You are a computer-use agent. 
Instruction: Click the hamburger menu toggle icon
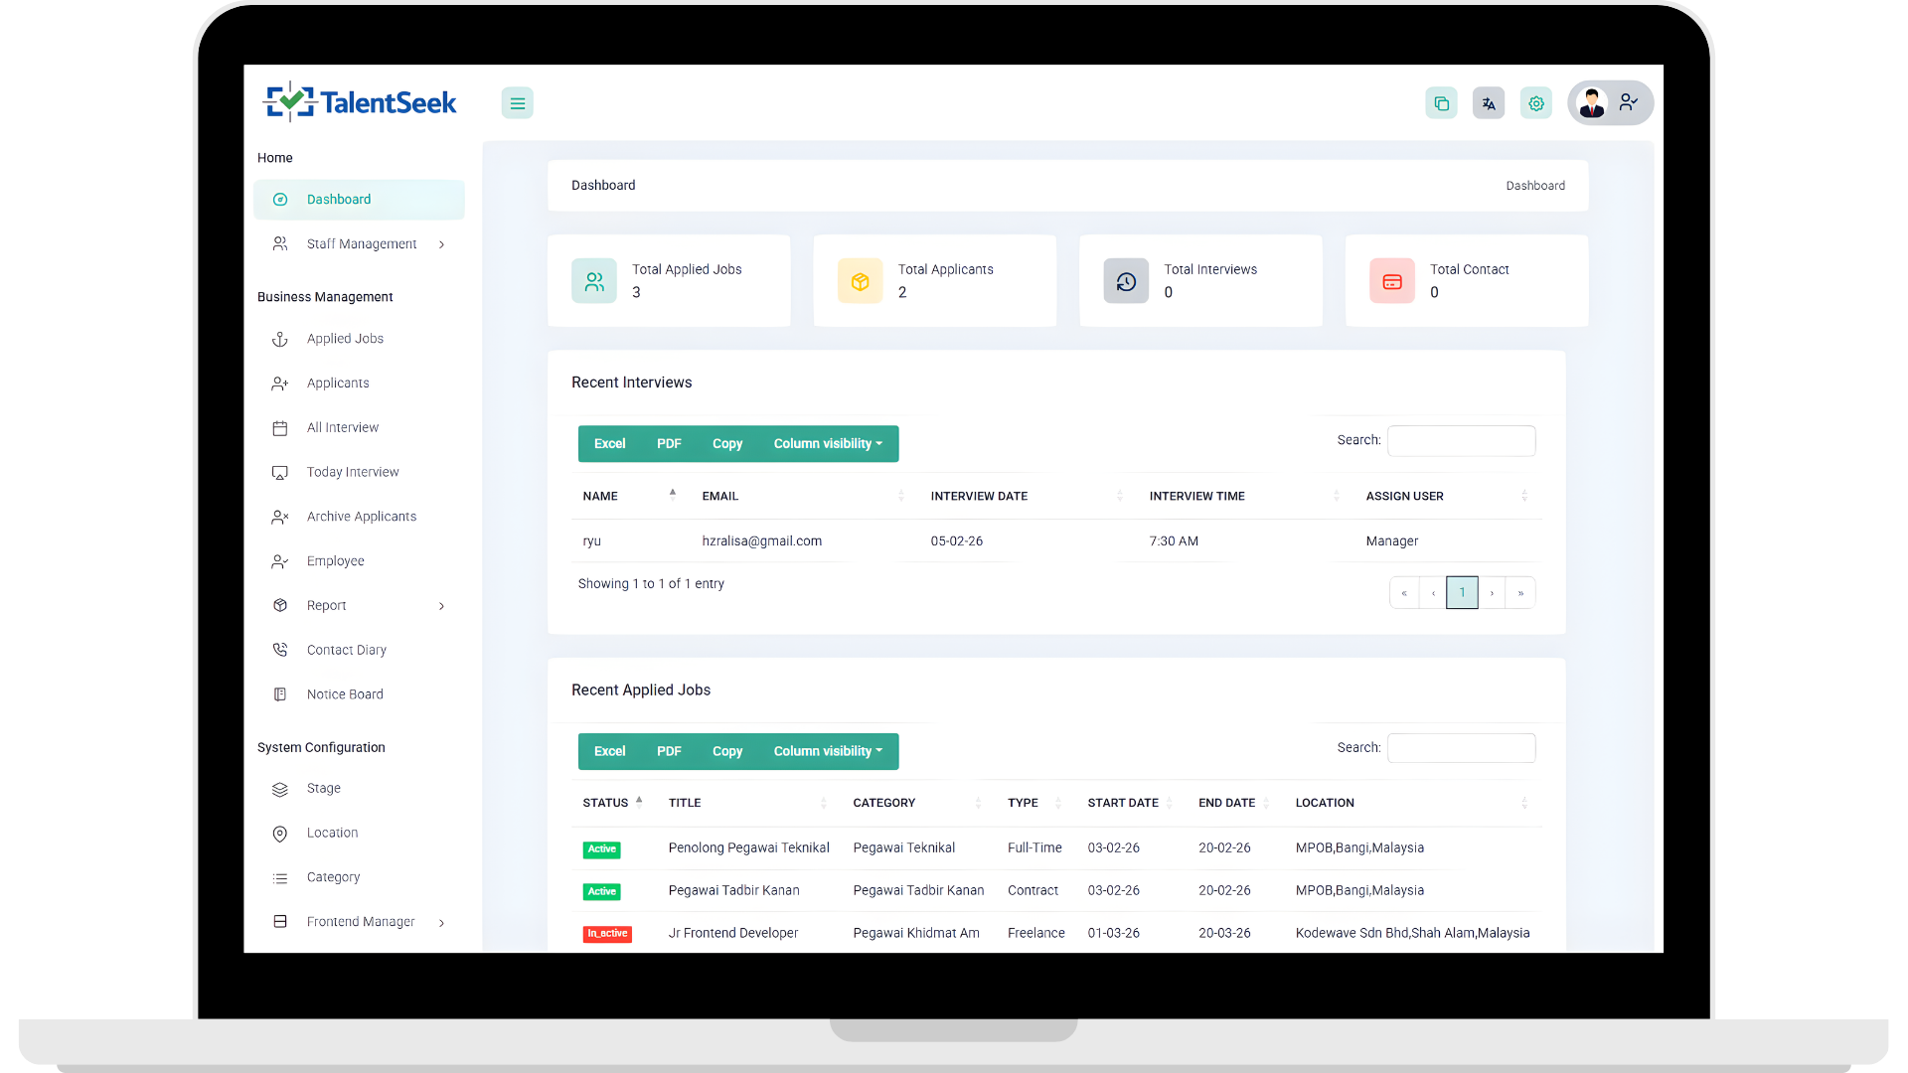coord(517,103)
